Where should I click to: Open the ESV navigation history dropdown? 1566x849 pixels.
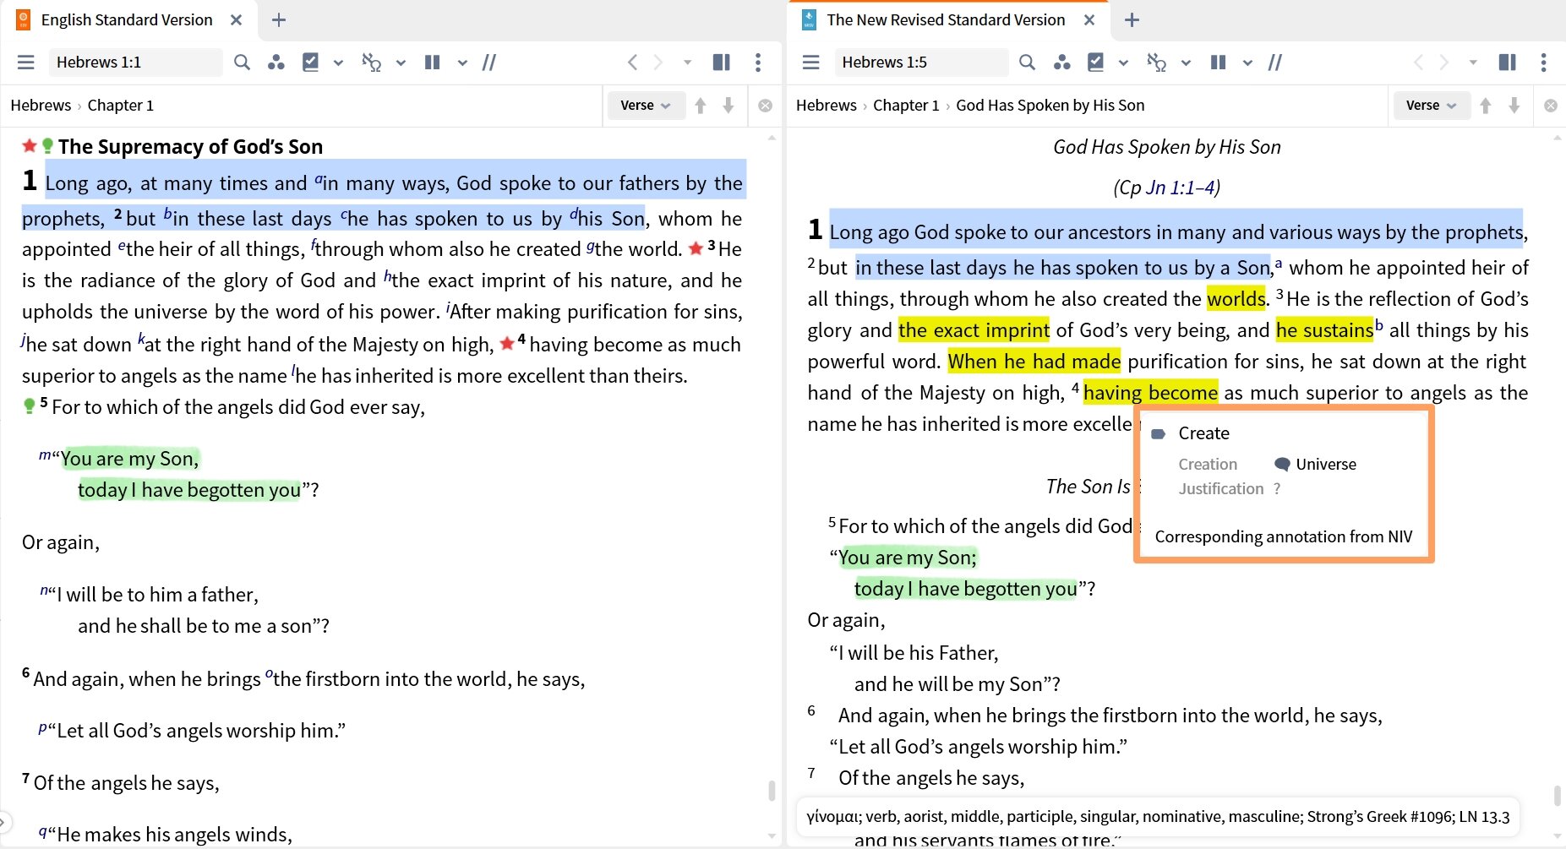tap(688, 63)
